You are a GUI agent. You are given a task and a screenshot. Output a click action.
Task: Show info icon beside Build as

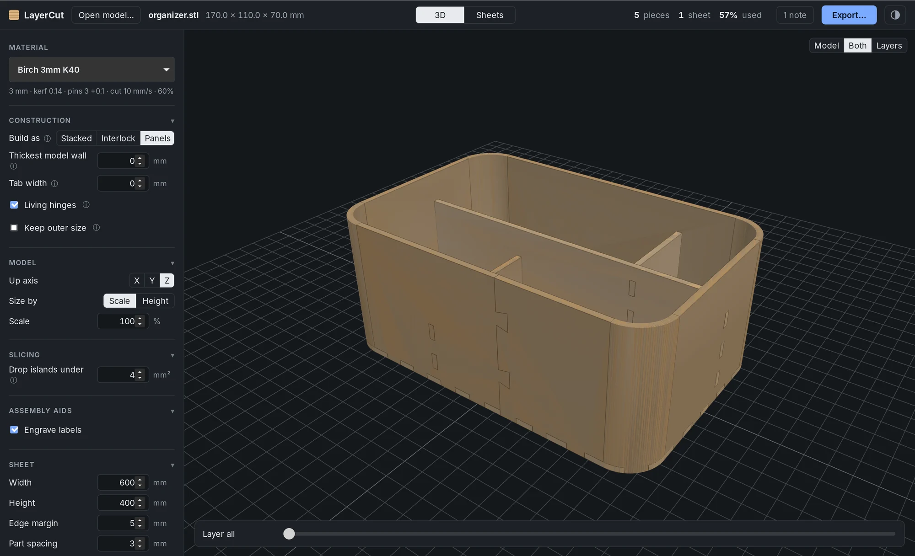pos(47,139)
